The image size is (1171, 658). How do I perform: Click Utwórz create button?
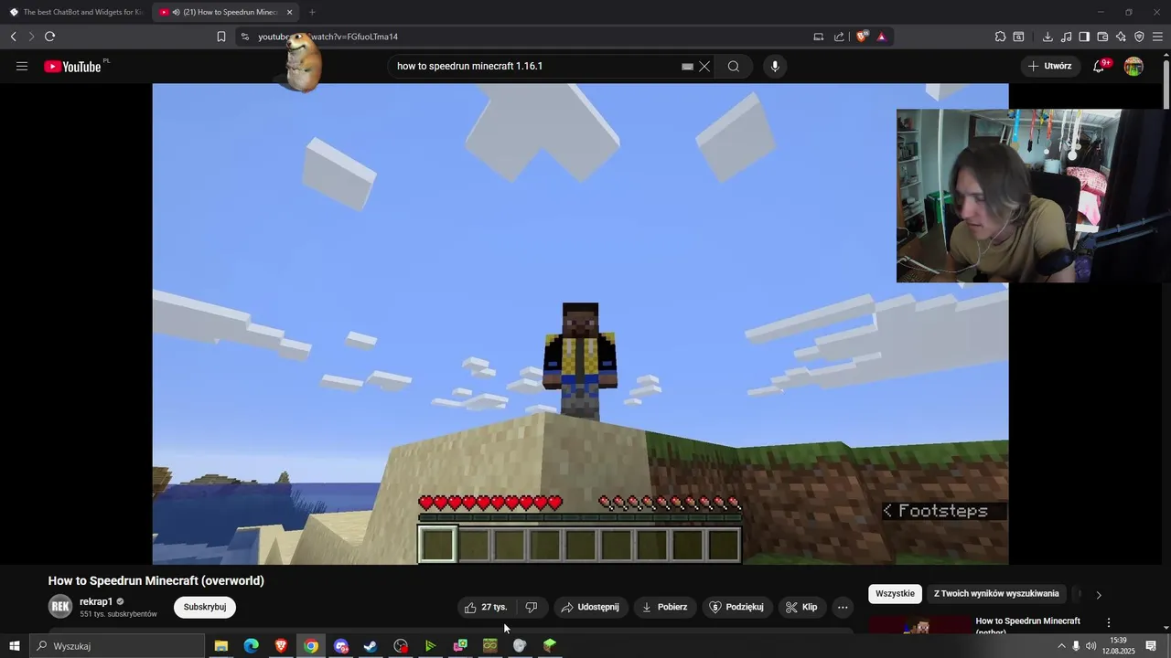tap(1050, 66)
